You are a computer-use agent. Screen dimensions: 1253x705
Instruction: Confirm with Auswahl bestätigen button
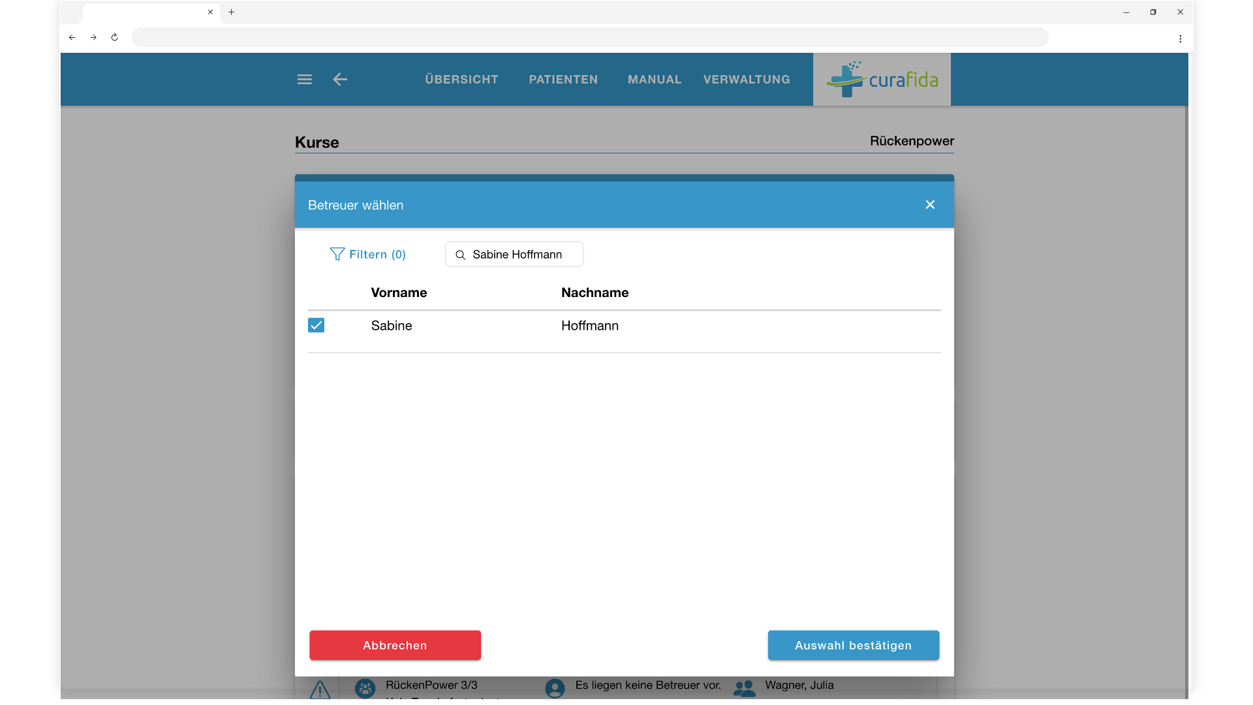click(853, 646)
